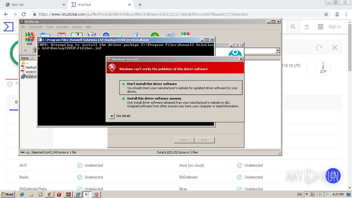
Task: Click the Add icon in WinRAR toolbar
Action: click(29, 39)
